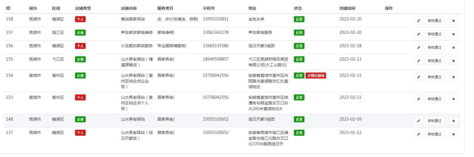Edit shop ID 157 via pencil icon
This screenshot has height=157, width=474.
point(419,34)
